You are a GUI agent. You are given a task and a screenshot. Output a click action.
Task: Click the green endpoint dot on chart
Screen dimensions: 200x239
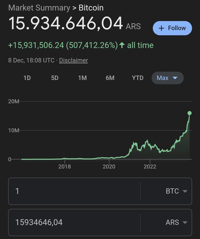189,113
